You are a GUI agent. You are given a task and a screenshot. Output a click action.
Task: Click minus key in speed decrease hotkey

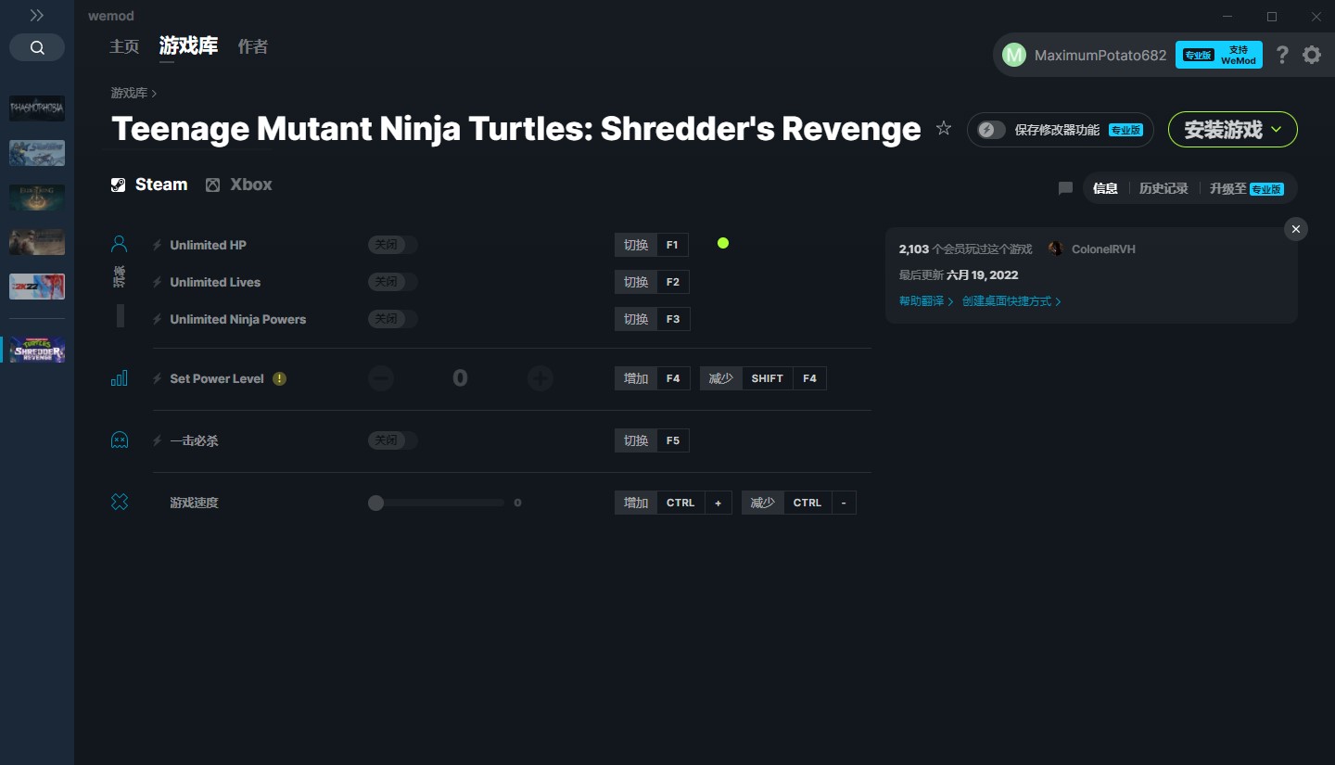[844, 503]
